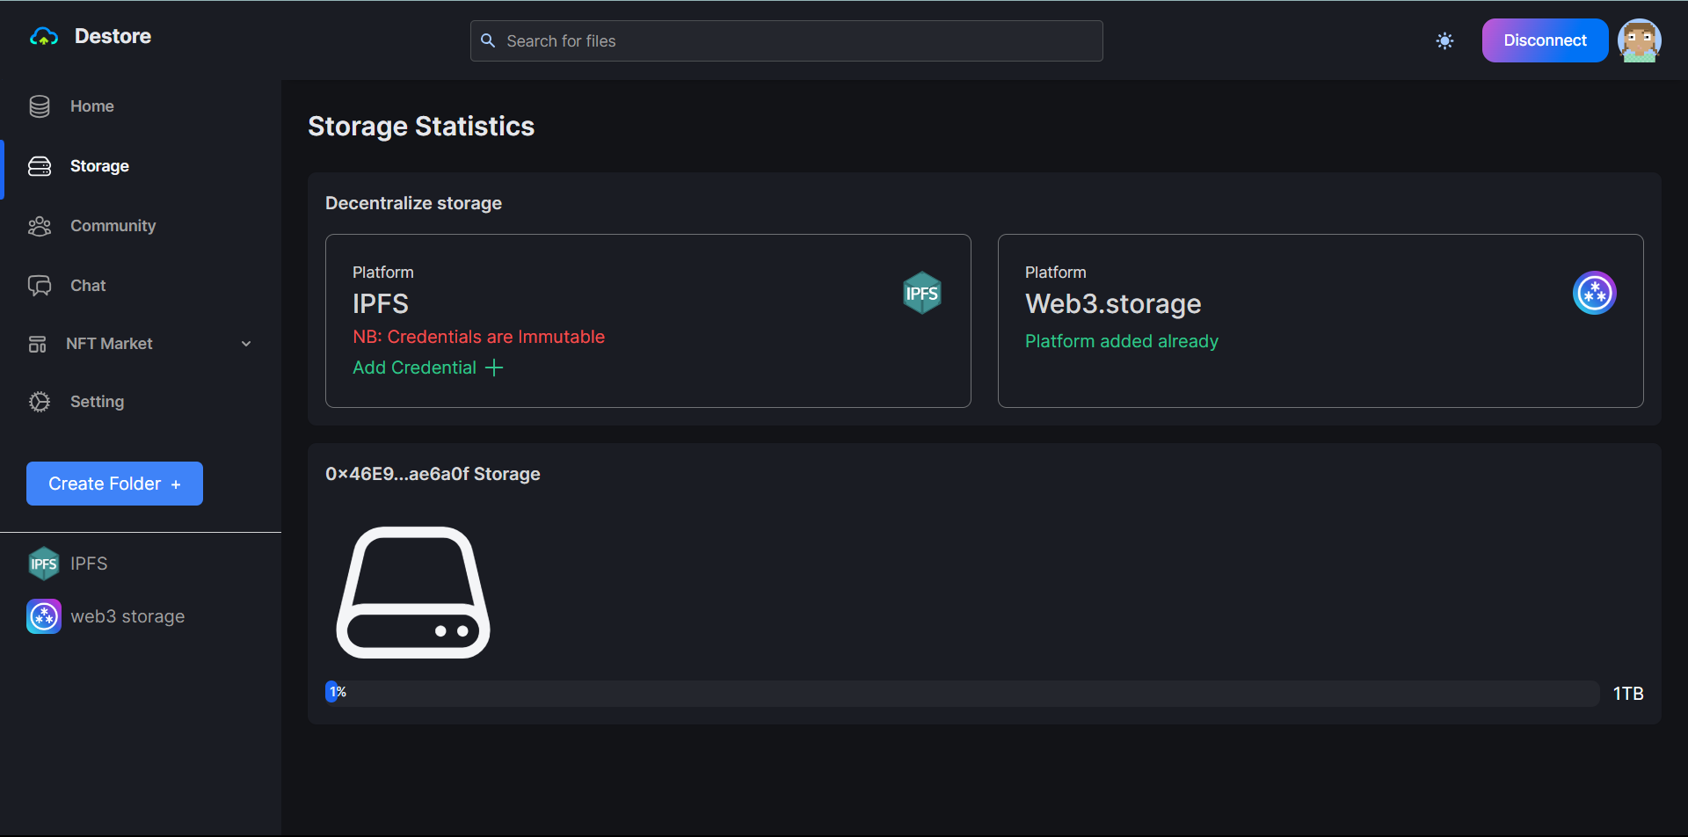Select Storage in the sidebar
Screen dimensions: 1688x837
[99, 166]
